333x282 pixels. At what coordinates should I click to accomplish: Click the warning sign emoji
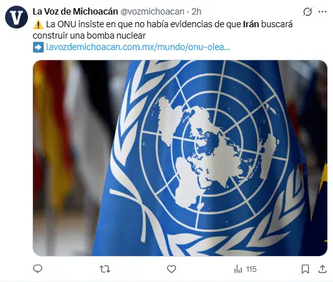coord(39,25)
